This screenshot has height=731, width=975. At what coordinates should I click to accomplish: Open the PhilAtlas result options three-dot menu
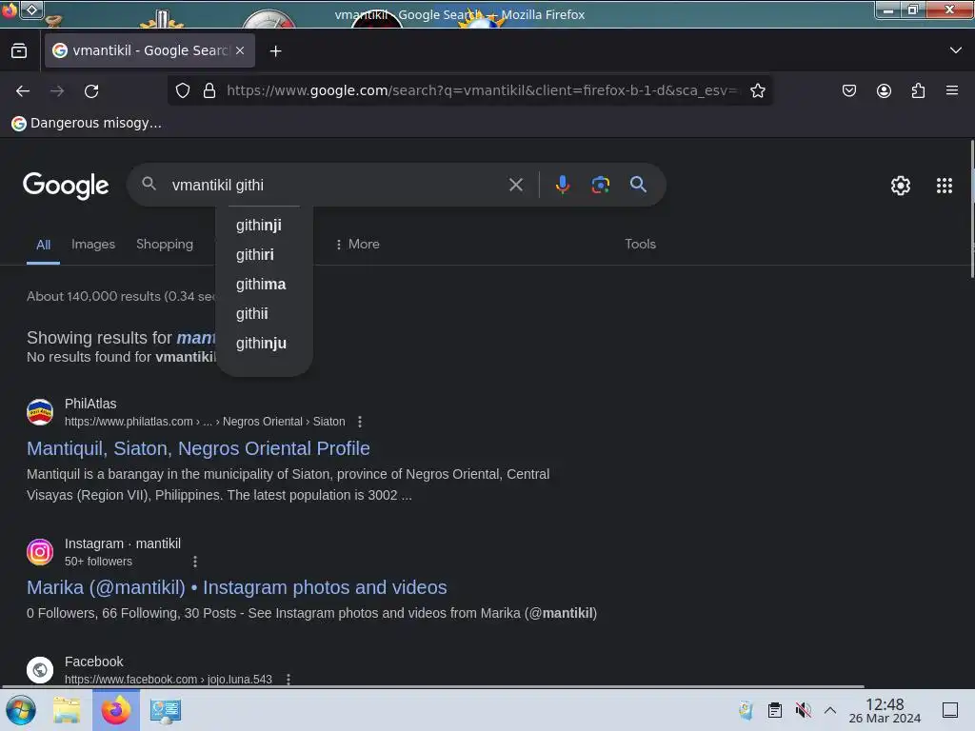[359, 422]
